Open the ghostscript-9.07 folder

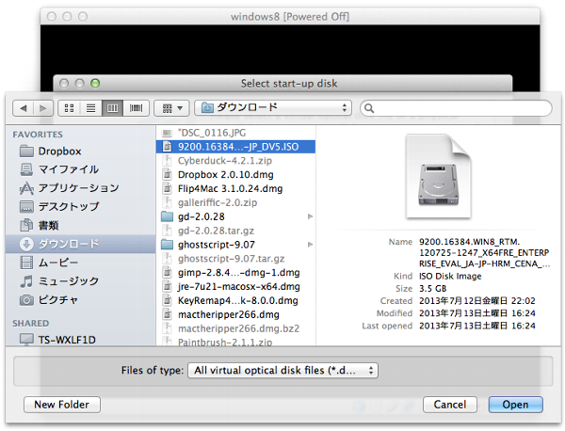(x=235, y=245)
